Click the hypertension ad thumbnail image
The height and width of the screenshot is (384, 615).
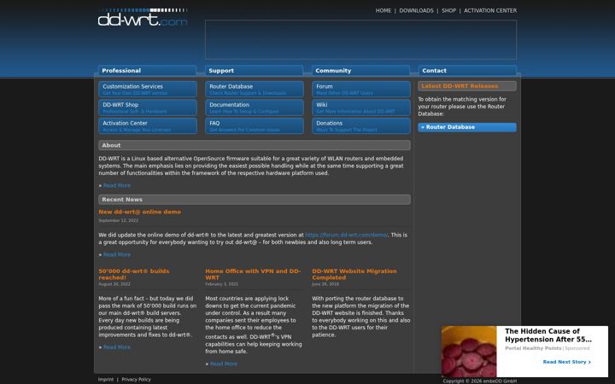click(469, 352)
